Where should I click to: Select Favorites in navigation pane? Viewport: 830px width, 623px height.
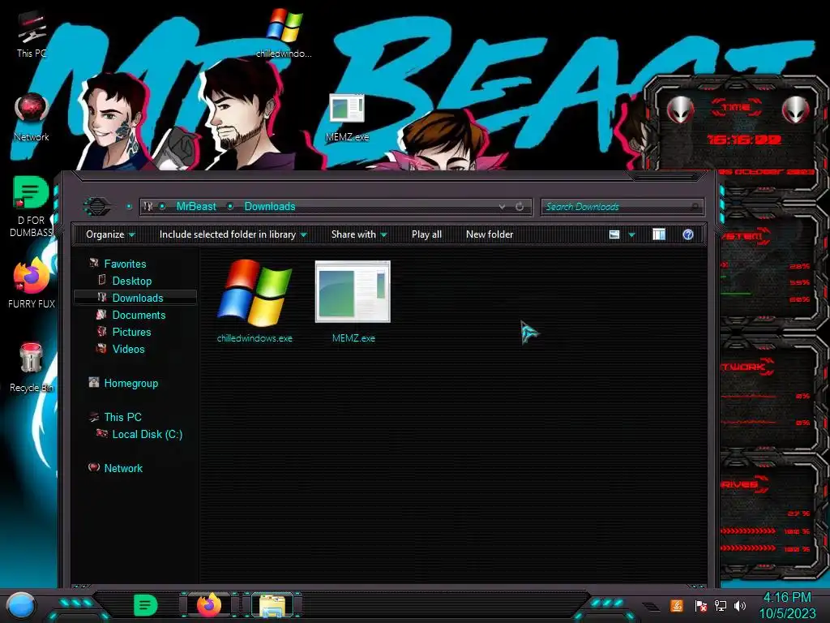click(125, 264)
